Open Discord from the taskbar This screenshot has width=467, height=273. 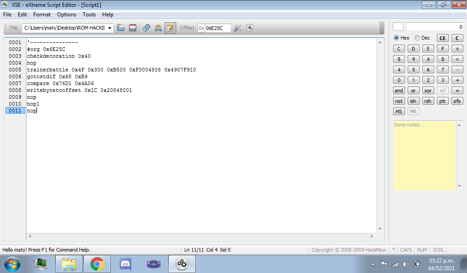(x=125, y=263)
